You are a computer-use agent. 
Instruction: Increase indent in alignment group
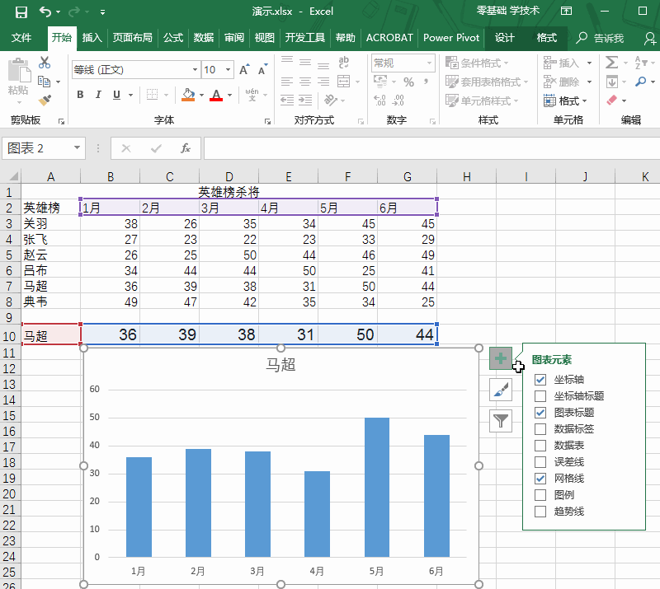[305, 100]
